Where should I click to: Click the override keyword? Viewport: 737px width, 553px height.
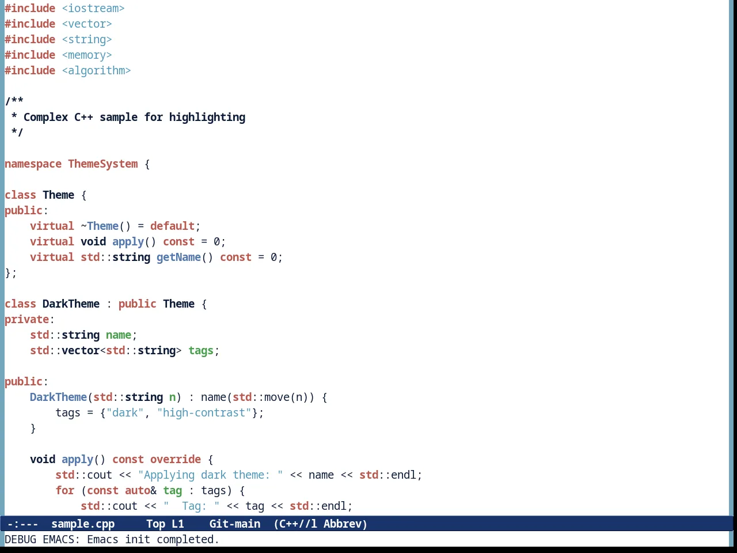(x=176, y=459)
